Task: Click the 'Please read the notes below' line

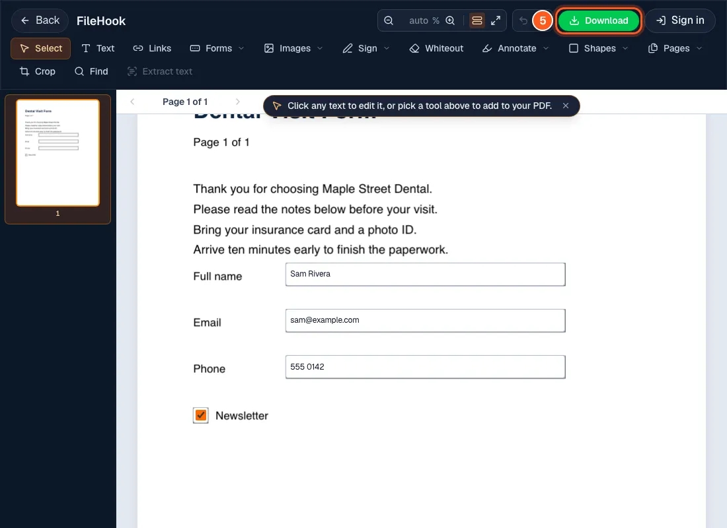Action: click(x=315, y=209)
